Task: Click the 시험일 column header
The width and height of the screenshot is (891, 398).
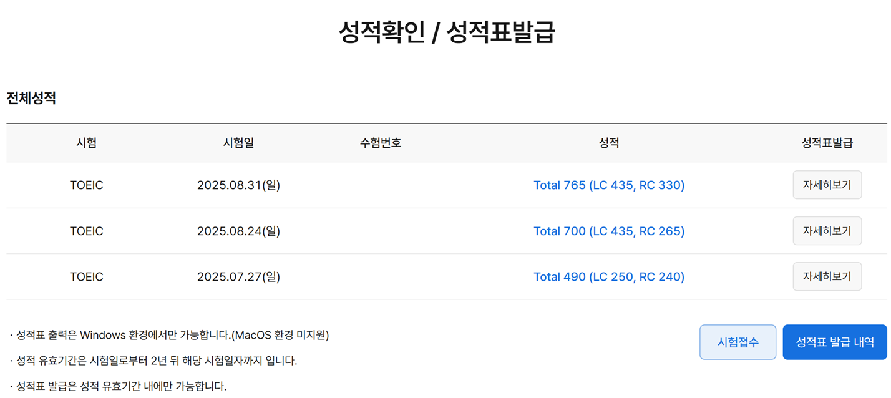Action: (238, 143)
